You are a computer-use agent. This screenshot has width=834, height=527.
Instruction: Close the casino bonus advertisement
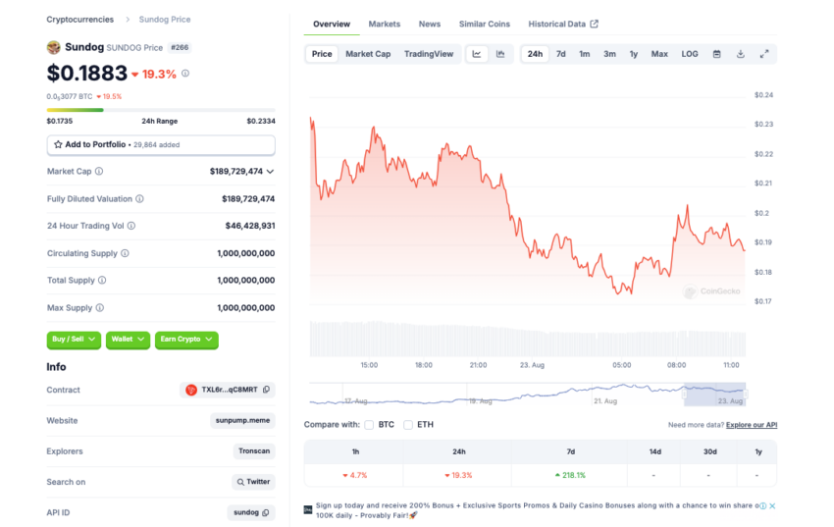click(x=772, y=505)
